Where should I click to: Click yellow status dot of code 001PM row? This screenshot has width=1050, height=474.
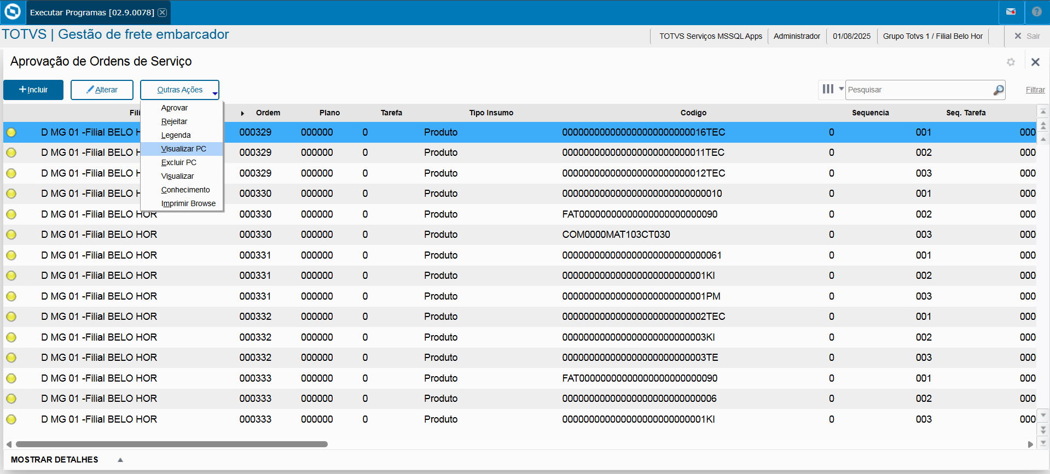tap(11, 296)
